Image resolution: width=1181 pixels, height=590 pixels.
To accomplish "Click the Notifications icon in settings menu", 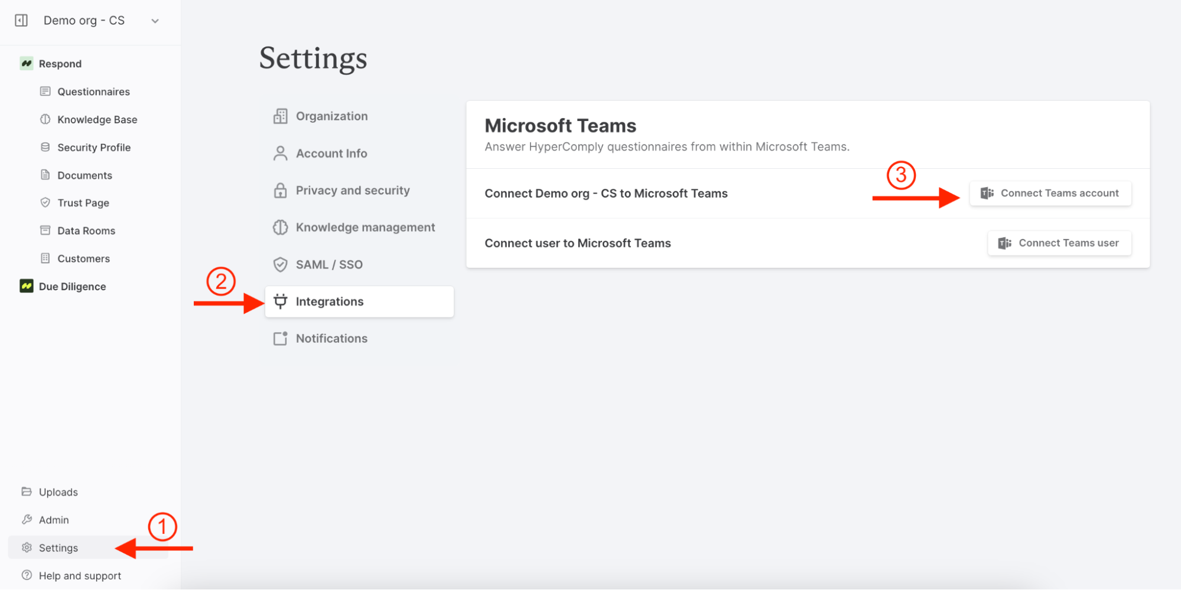I will tap(281, 339).
